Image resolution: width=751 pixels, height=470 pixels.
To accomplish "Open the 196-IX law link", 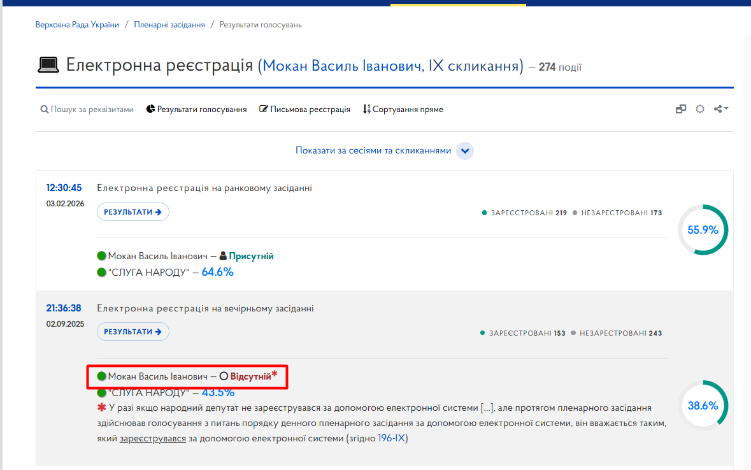I will tap(392, 438).
